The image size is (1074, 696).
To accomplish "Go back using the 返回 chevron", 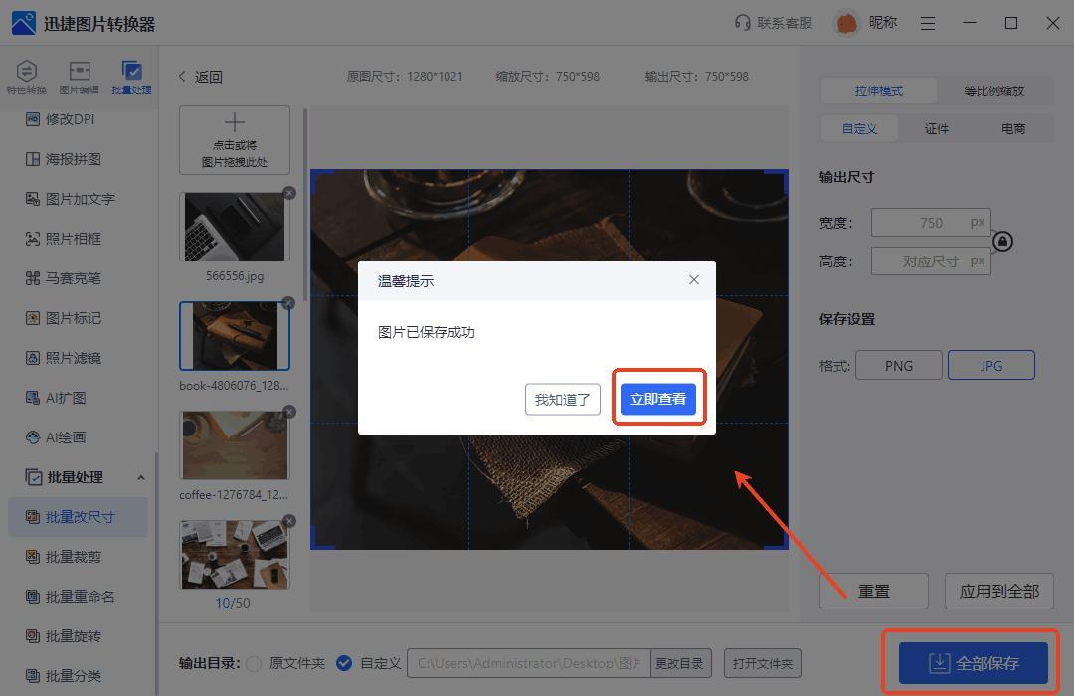I will pos(183,77).
